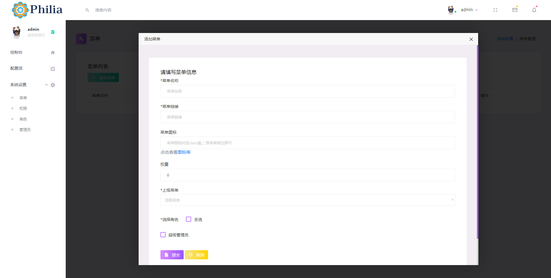Click the arrow icon before 权限
The width and height of the screenshot is (551, 278).
pyautogui.click(x=12, y=108)
